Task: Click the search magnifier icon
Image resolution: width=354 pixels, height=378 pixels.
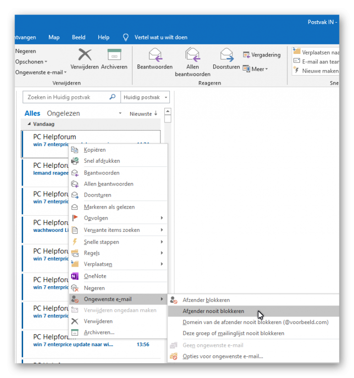Action: 112,97
